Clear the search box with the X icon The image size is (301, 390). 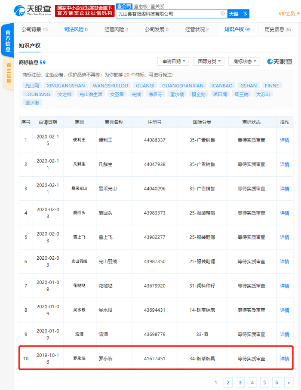tap(223, 13)
